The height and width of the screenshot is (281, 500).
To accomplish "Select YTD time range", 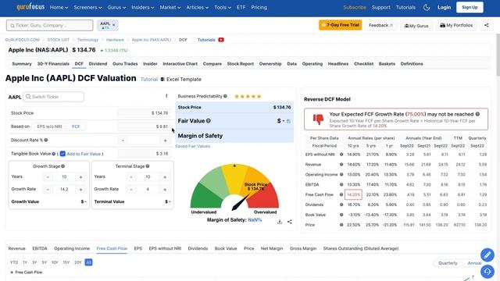I will (x=14, y=262).
